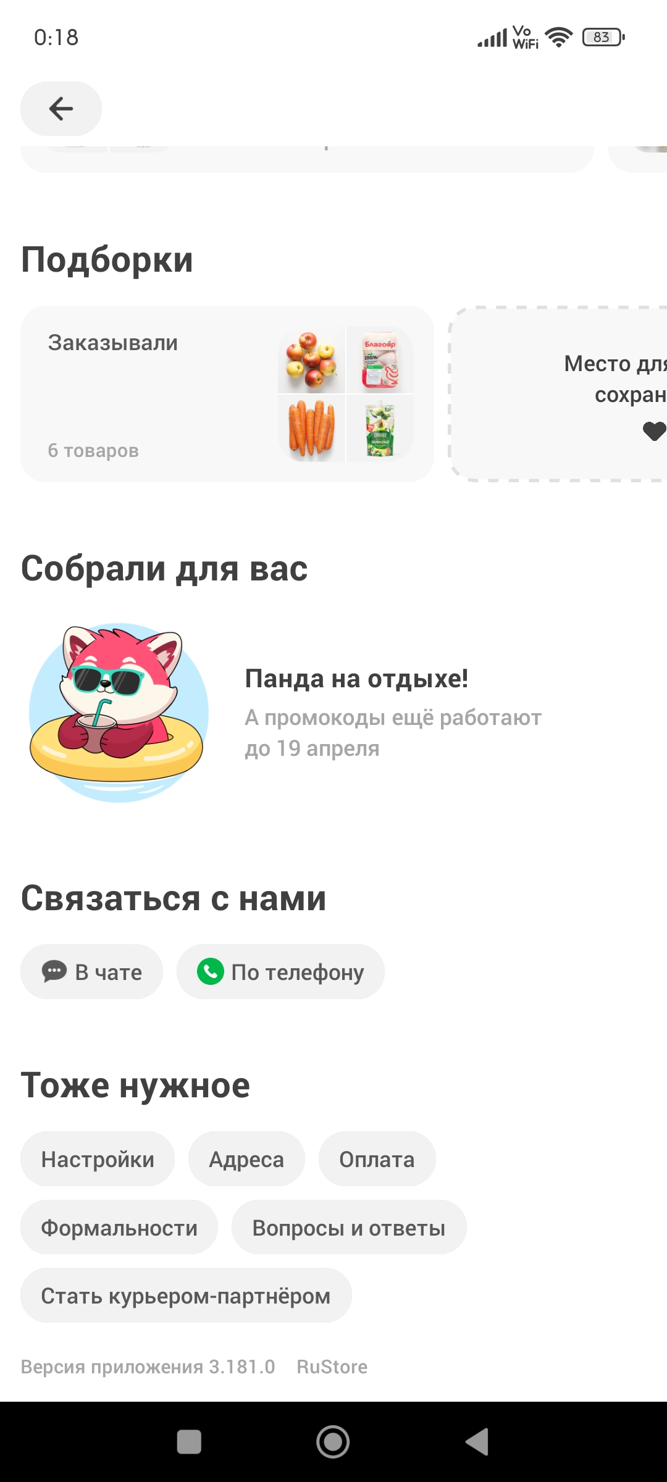Tap the back arrow button
Screen dimensions: 667x1482
point(61,109)
